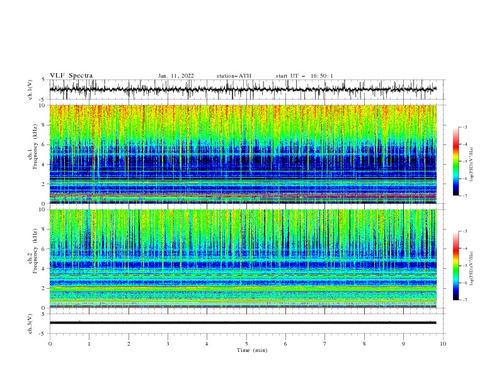Select the ch.2 colorbar "log(PSD)(V²/Hz)" label
Image resolution: width=499 pixels, height=386 pixels.
(472, 269)
